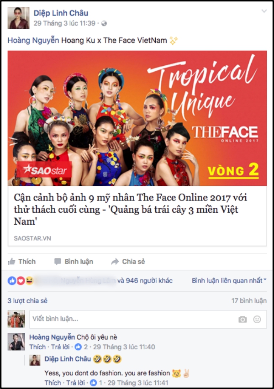Reply to Hoàng Nguyễn's comment via Trả lời
This screenshot has height=389, width=274.
coord(60,347)
